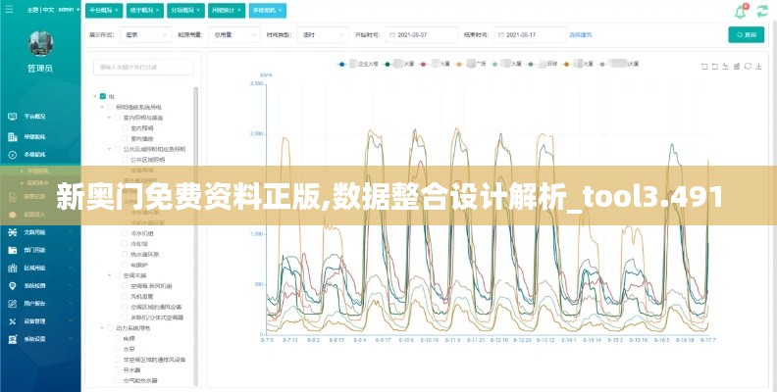Check the 风机盘管 checkbox
This screenshot has width=777, height=392.
tap(125, 297)
